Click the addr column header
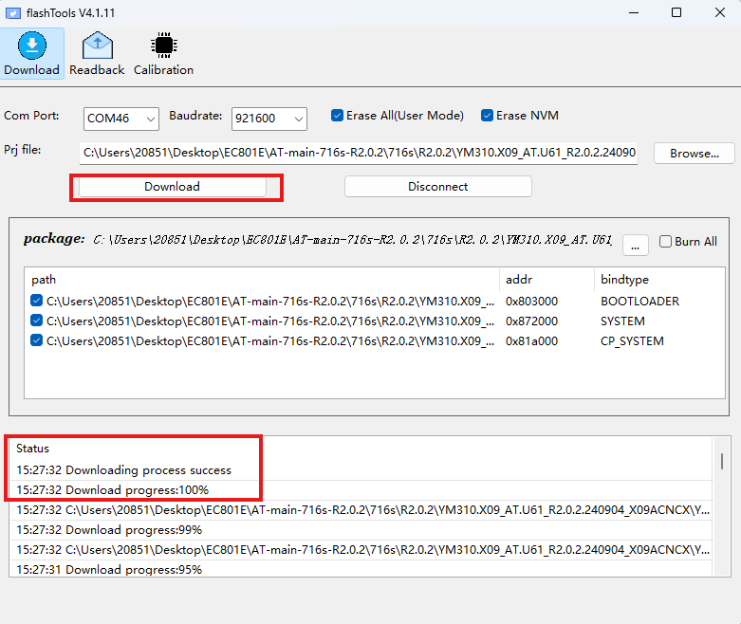The width and height of the screenshot is (741, 624). coord(518,280)
